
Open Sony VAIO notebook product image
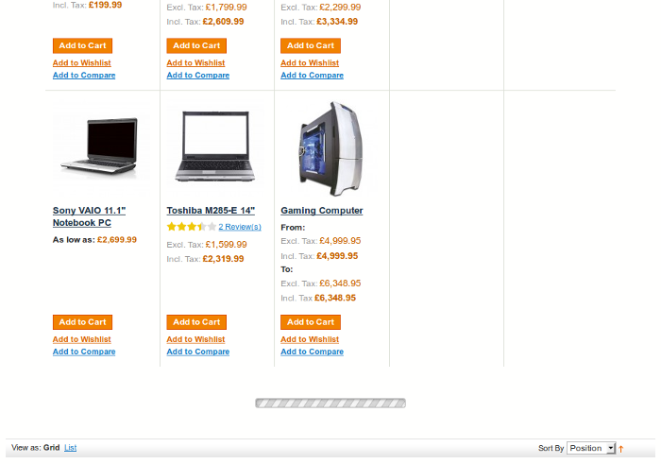pos(101,147)
